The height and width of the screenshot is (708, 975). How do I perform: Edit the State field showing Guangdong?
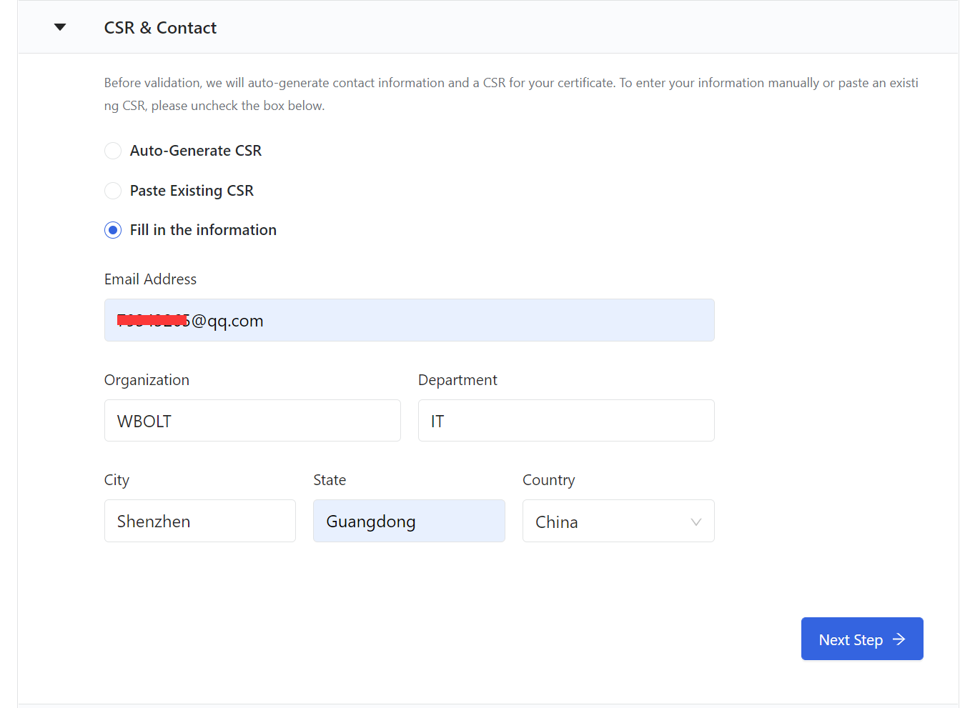point(408,521)
